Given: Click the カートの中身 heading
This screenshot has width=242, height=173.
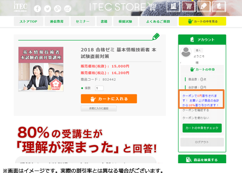Looking at the screenshot, I should coord(202,69).
